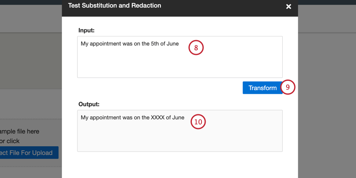
Task: Click the Transform button
Action: (262, 88)
